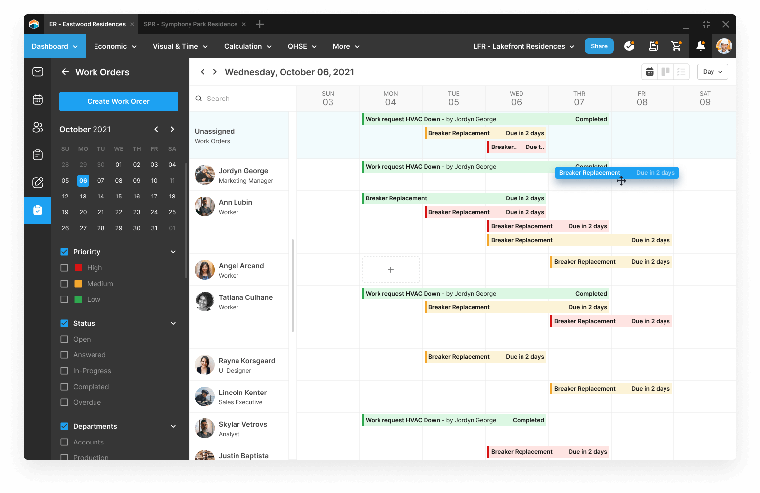The height and width of the screenshot is (493, 760).
Task: Switch to the calendar view icon
Action: pyautogui.click(x=650, y=72)
